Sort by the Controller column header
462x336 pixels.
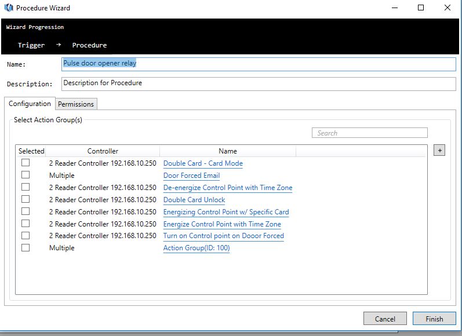[103, 151]
